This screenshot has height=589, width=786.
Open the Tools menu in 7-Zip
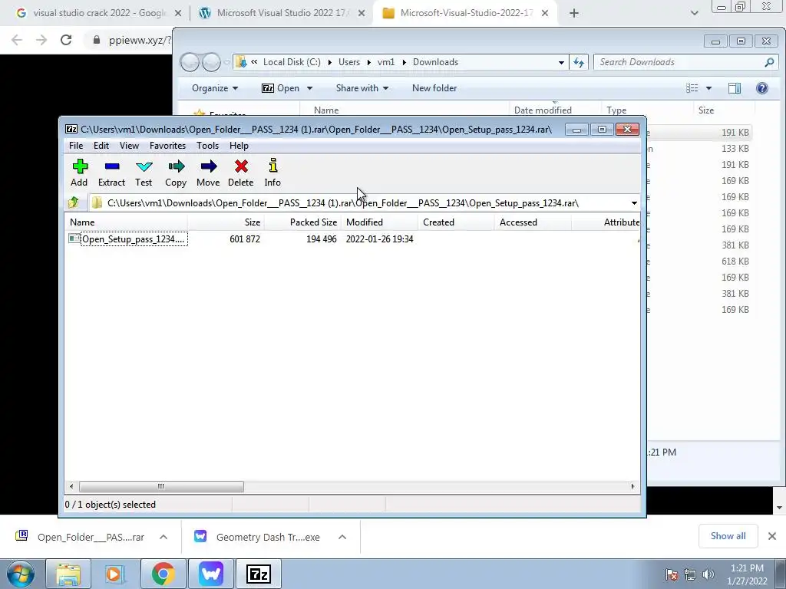(x=207, y=146)
